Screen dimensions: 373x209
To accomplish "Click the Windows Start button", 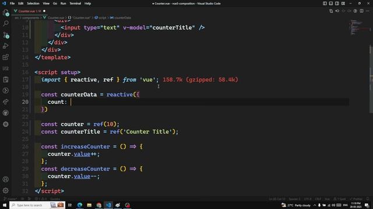I will click(5, 205).
